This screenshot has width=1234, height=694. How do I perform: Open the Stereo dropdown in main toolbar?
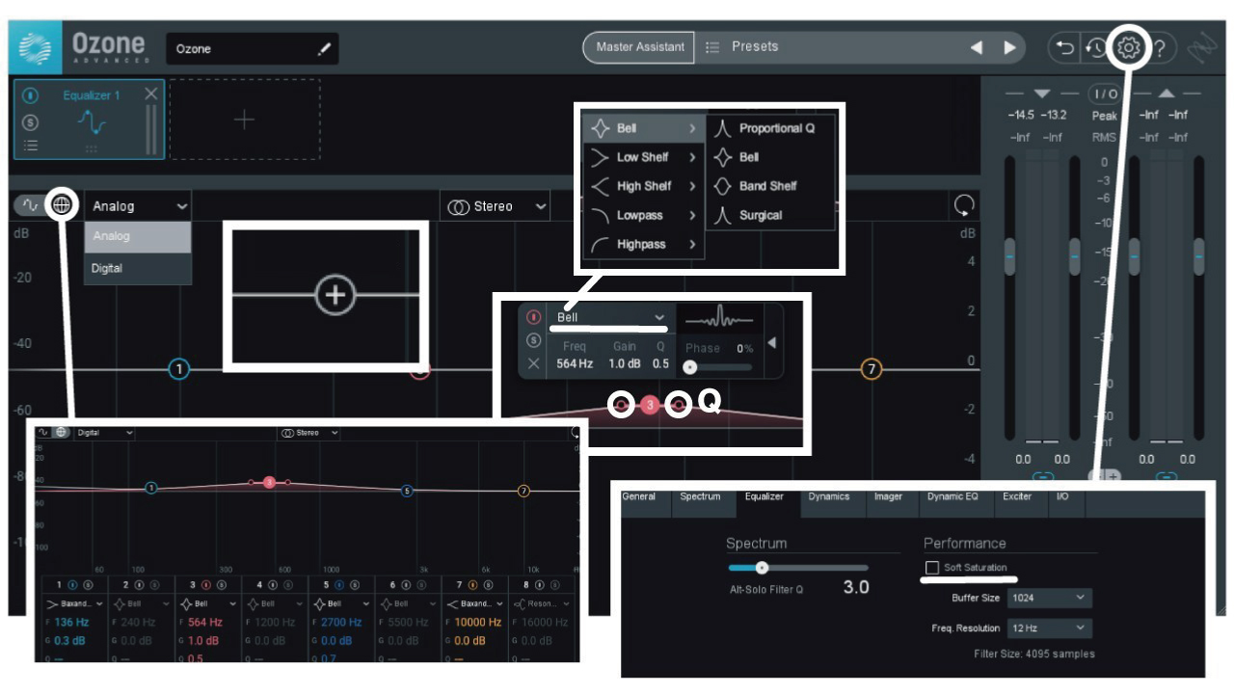(x=495, y=206)
